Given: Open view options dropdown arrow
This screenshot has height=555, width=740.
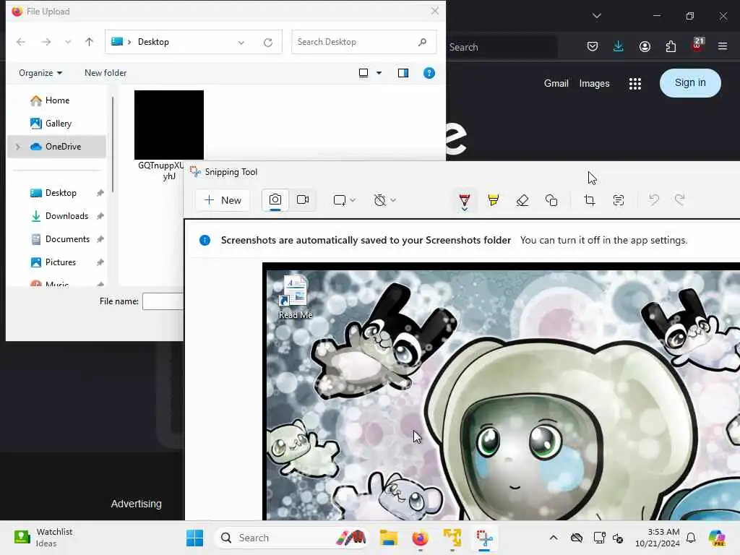Looking at the screenshot, I should click(379, 73).
